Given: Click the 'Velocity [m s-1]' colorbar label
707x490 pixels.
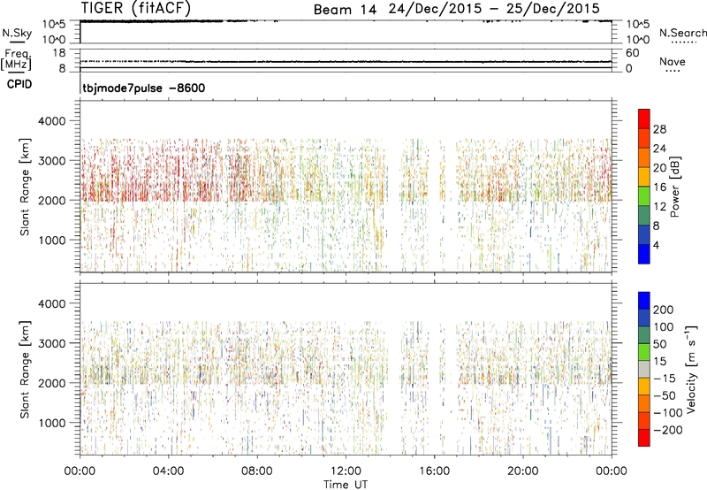Looking at the screenshot, I should point(691,370).
